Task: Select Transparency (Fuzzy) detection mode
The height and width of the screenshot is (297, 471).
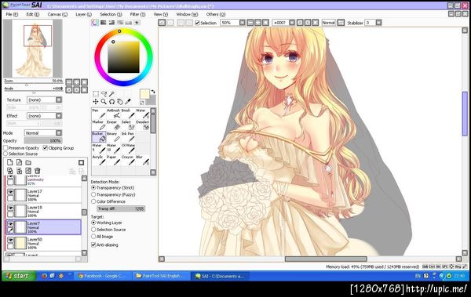Action: tap(93, 194)
